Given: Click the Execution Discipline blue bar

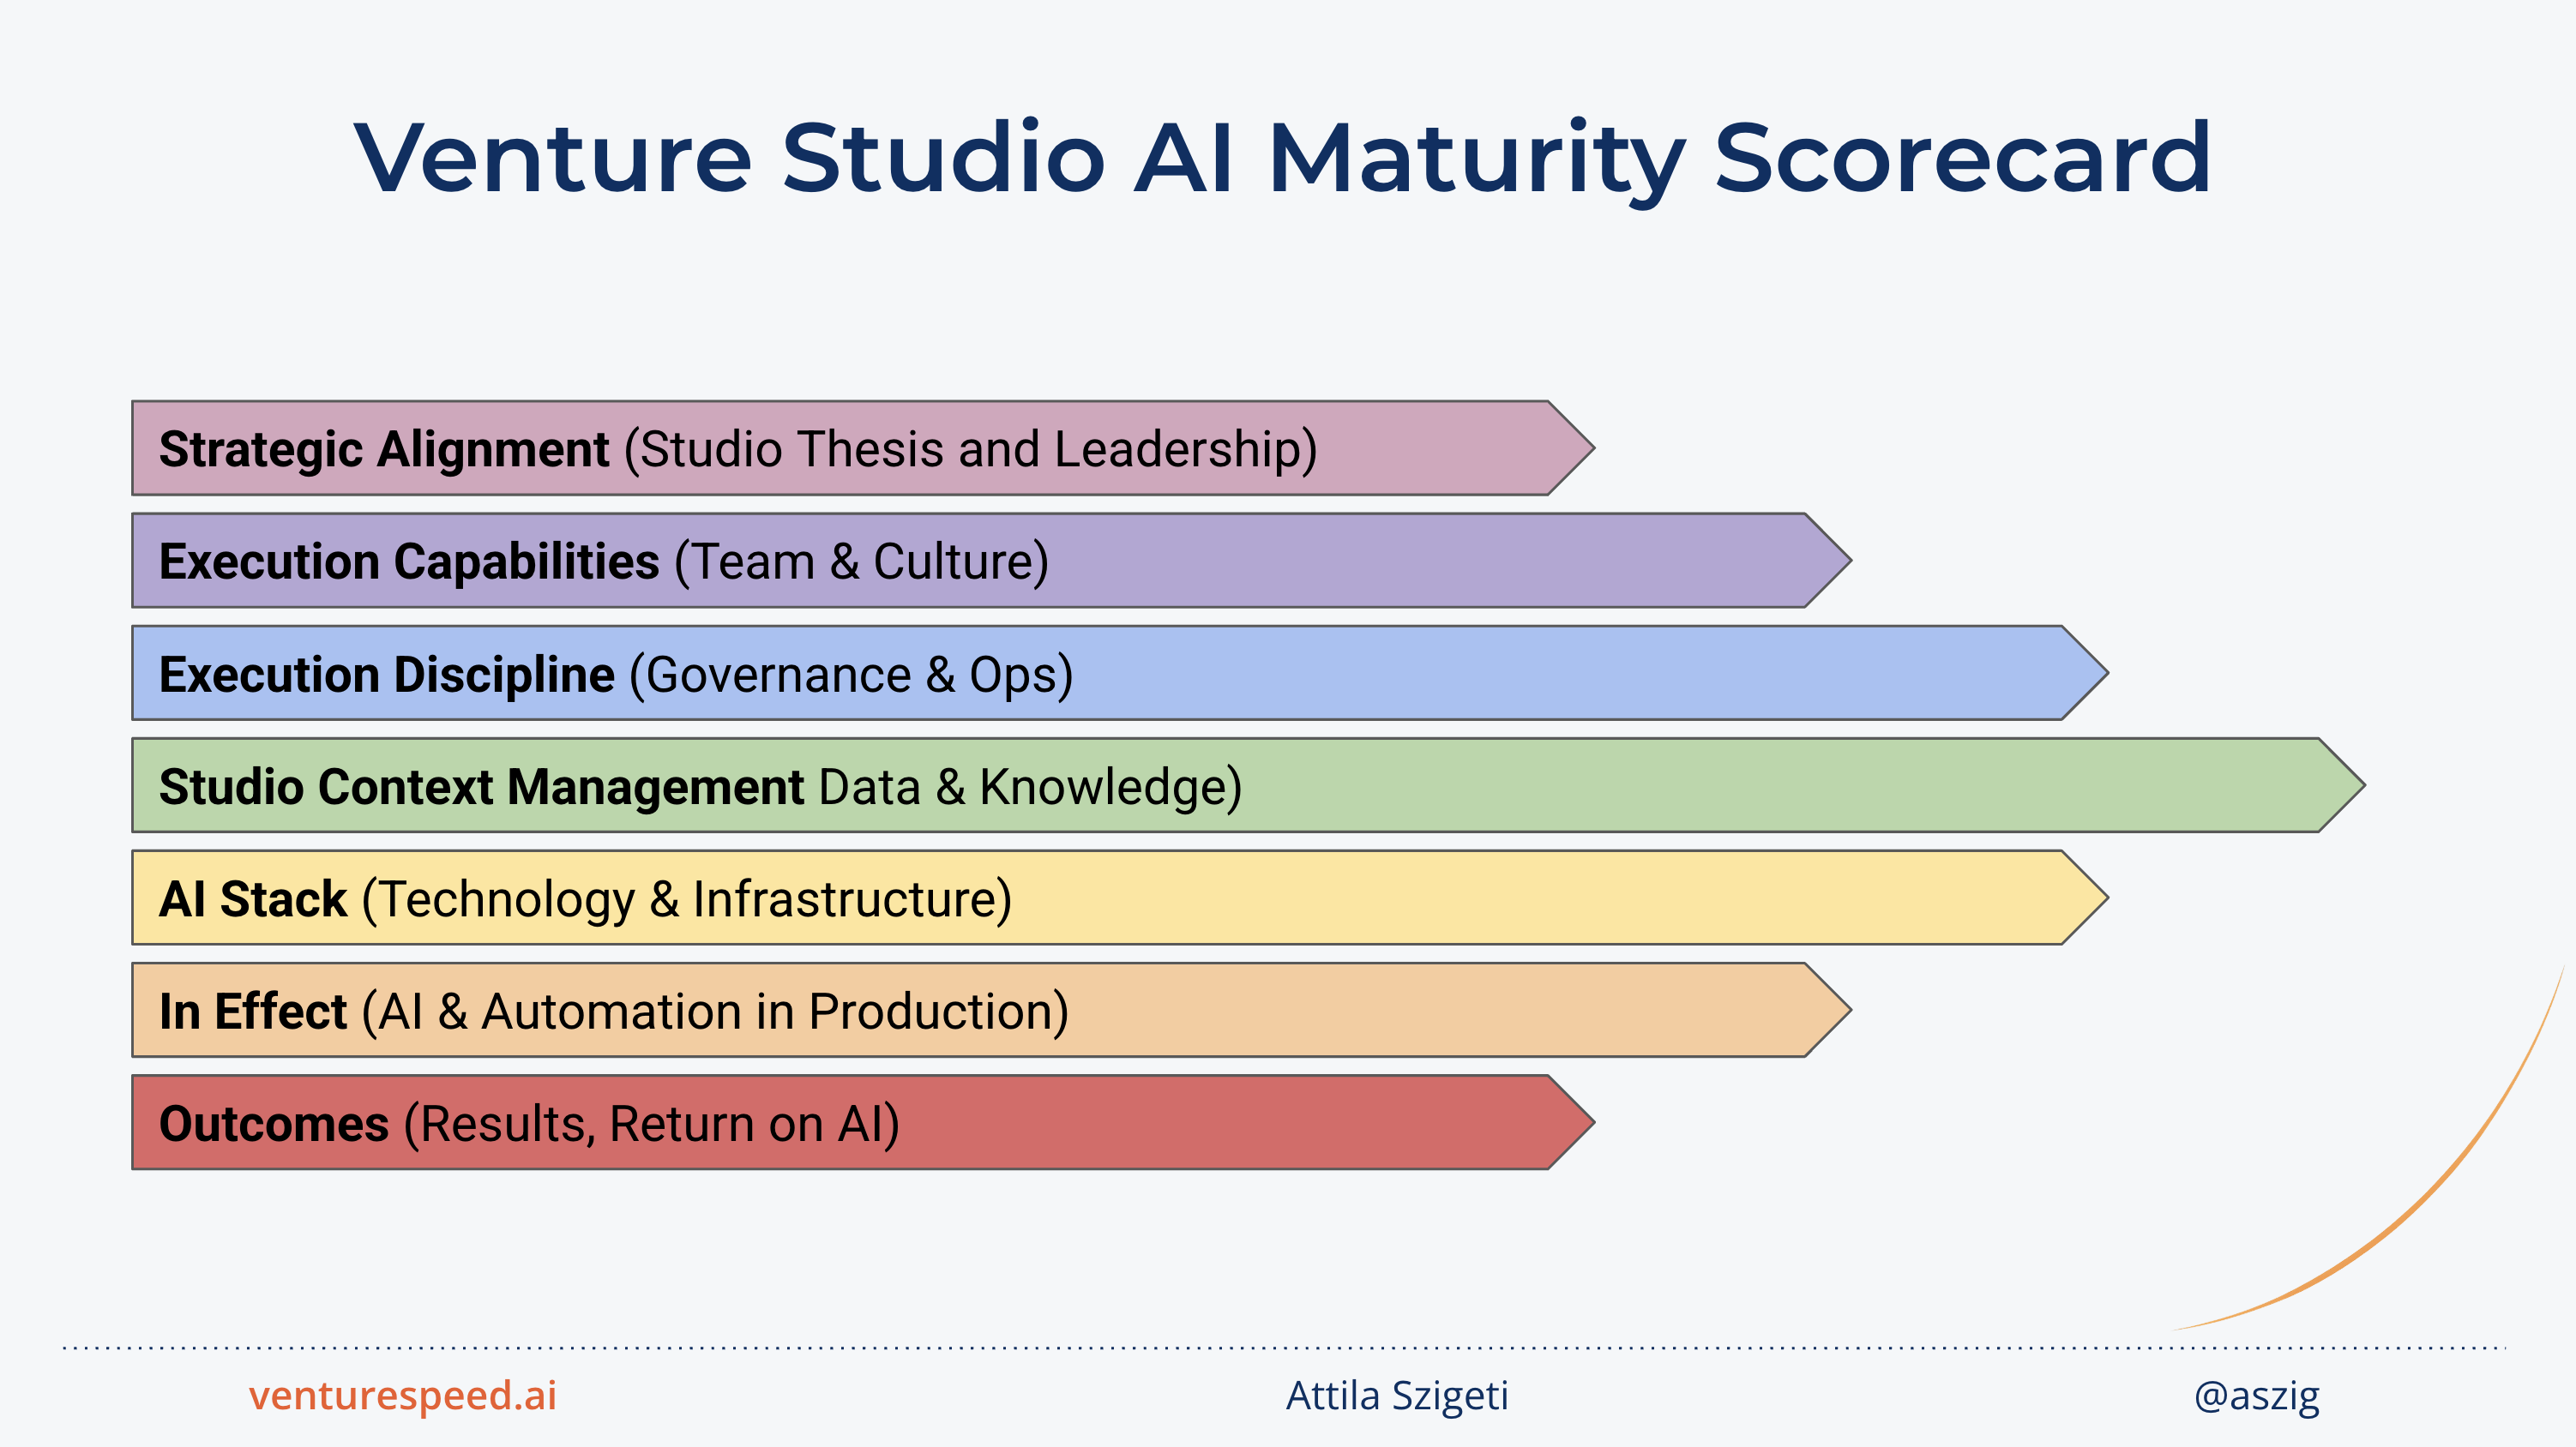Looking at the screenshot, I should tap(1120, 673).
